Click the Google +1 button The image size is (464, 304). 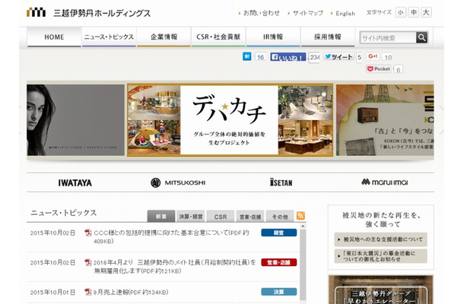pyautogui.click(x=373, y=56)
